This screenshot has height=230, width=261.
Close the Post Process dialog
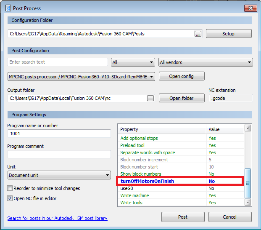[x=250, y=8]
